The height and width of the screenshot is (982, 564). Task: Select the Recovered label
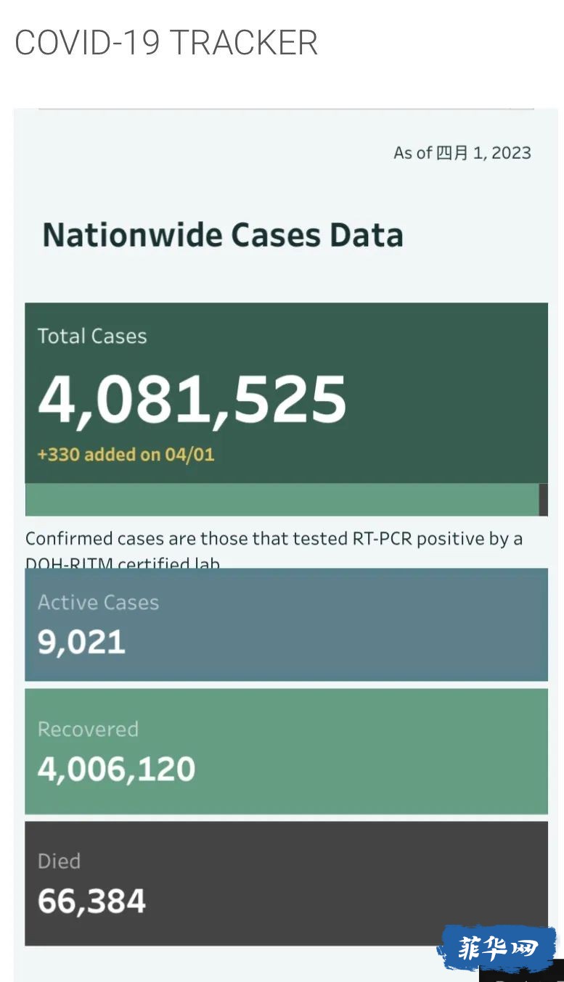tap(88, 729)
